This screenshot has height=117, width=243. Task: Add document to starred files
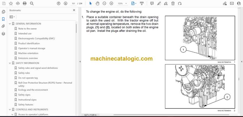pyautogui.click(x=11, y=3)
